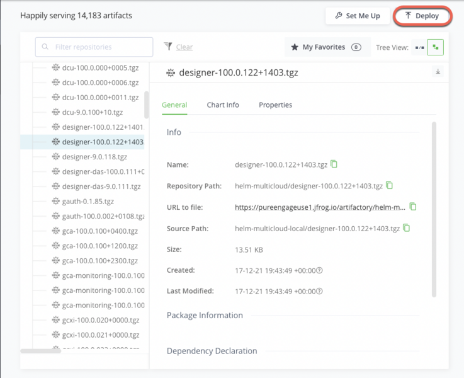Copy the Repository Path value
The height and width of the screenshot is (378, 464).
click(x=390, y=185)
